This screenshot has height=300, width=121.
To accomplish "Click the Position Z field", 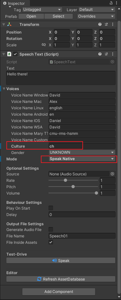I will pyautogui.click(x=107, y=32).
